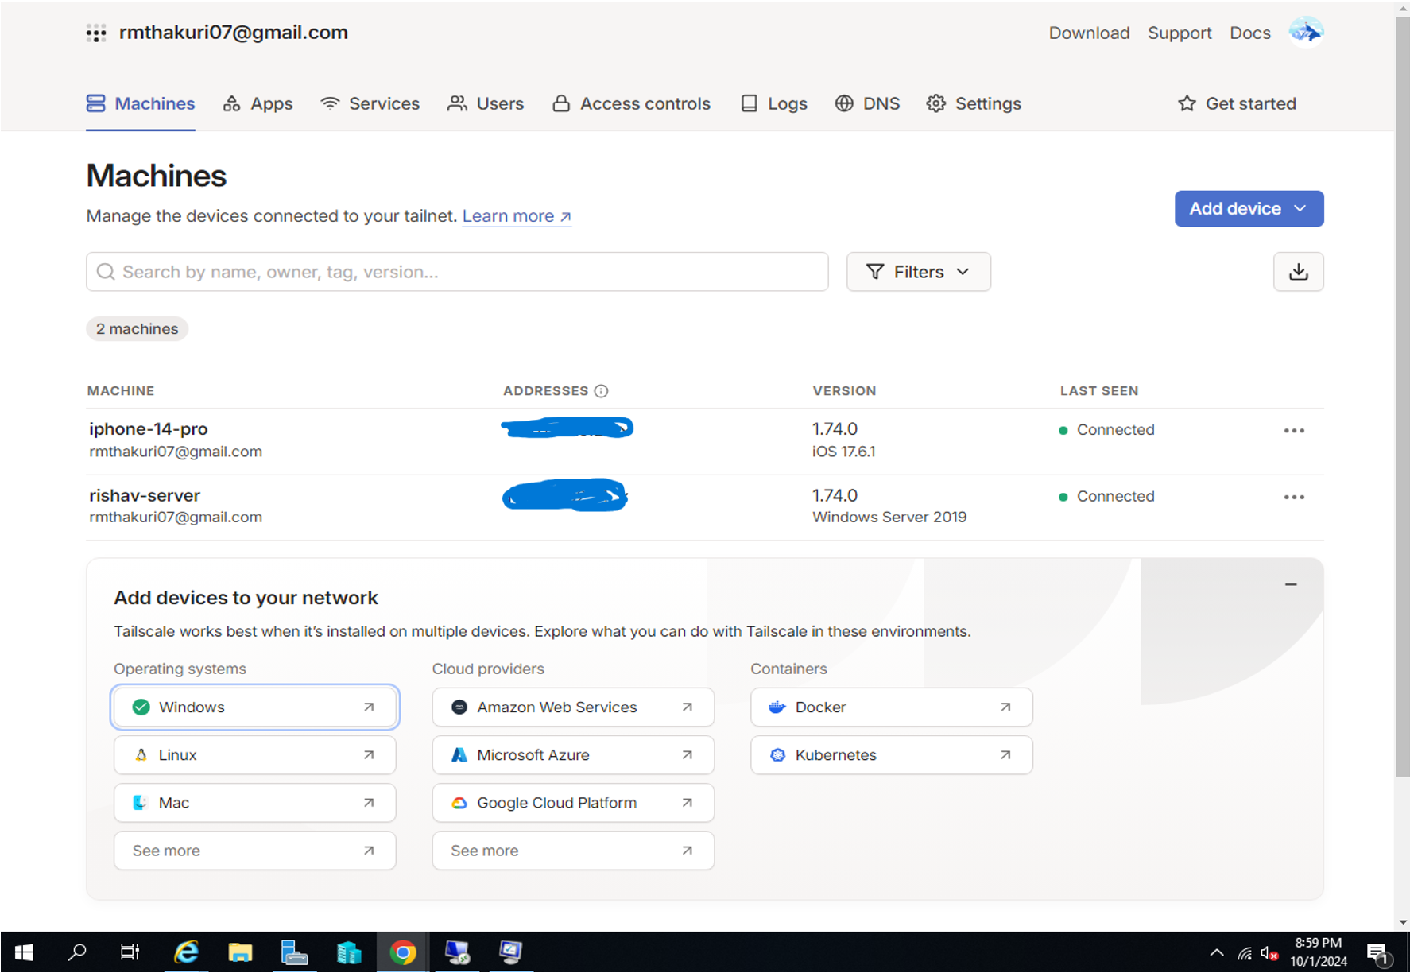
Task: Click the Mac Finder icon
Action: [x=140, y=803]
